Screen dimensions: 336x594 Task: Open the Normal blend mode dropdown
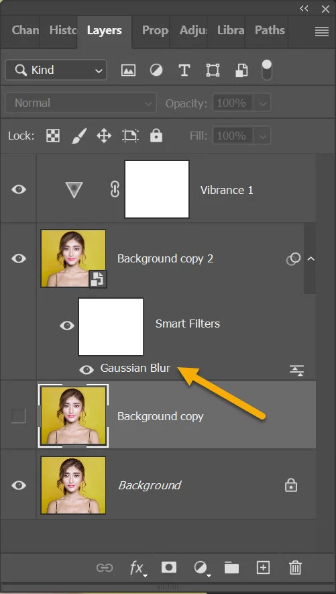point(80,103)
